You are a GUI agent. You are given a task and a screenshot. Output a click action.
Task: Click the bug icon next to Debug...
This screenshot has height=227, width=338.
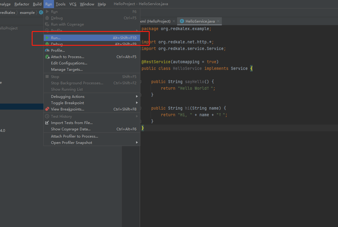(x=47, y=44)
